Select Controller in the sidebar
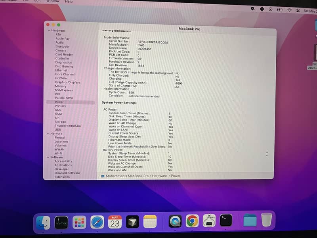 (x=62, y=58)
